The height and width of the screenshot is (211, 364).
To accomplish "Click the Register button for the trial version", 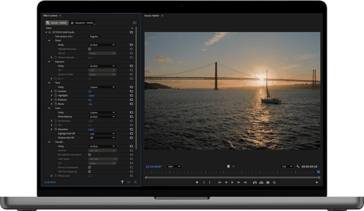I will (94, 36).
